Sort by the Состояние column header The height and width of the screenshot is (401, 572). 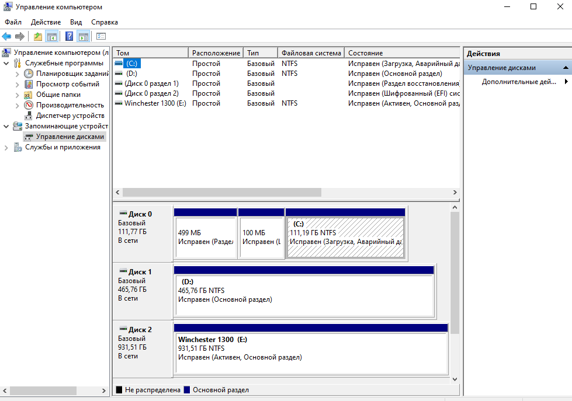tap(403, 53)
